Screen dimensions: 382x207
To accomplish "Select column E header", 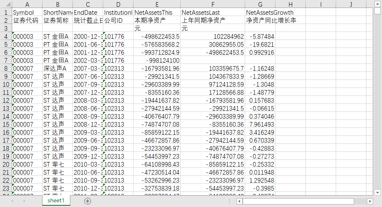I will (x=157, y=4).
